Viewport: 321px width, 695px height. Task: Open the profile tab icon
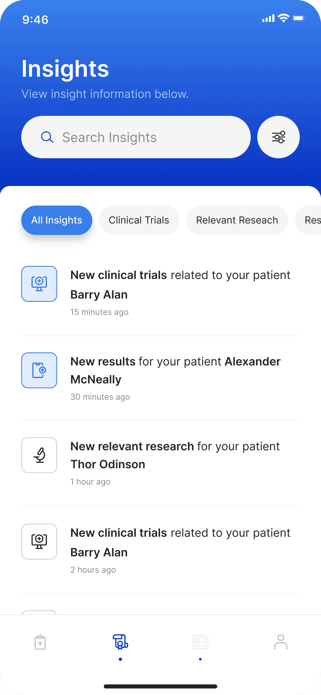tap(281, 642)
